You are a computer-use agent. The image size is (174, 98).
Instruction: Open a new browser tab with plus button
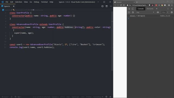[x=137, y=2]
